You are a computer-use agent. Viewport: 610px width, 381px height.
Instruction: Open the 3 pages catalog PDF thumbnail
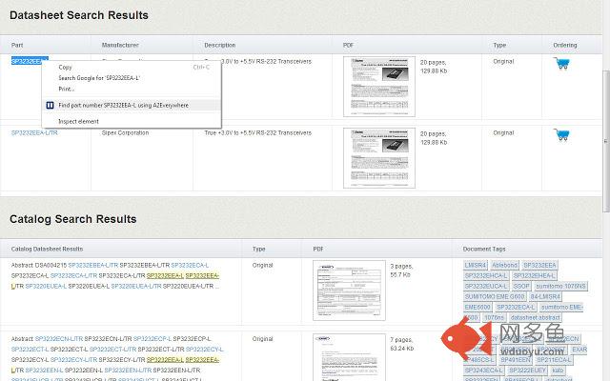349,291
